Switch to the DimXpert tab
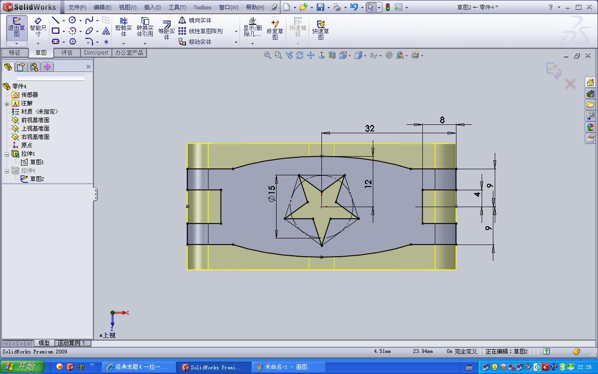This screenshot has height=374, width=598. pos(96,53)
